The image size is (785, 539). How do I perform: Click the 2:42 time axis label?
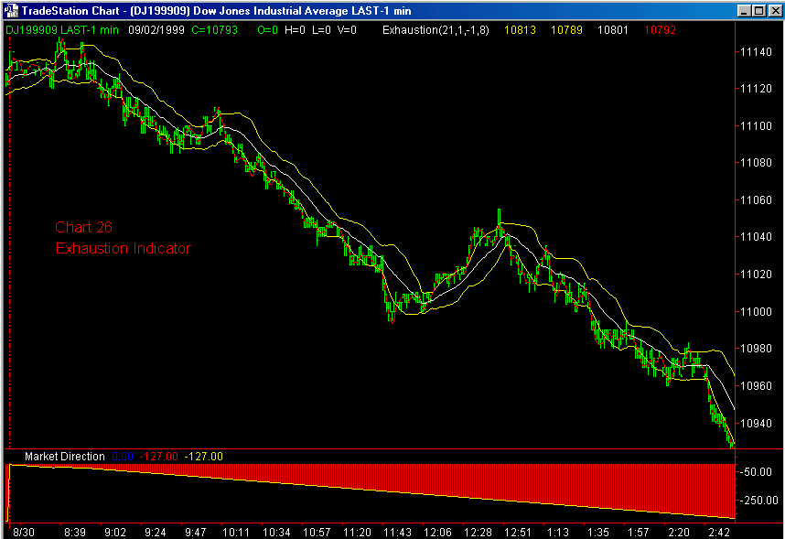coord(719,533)
